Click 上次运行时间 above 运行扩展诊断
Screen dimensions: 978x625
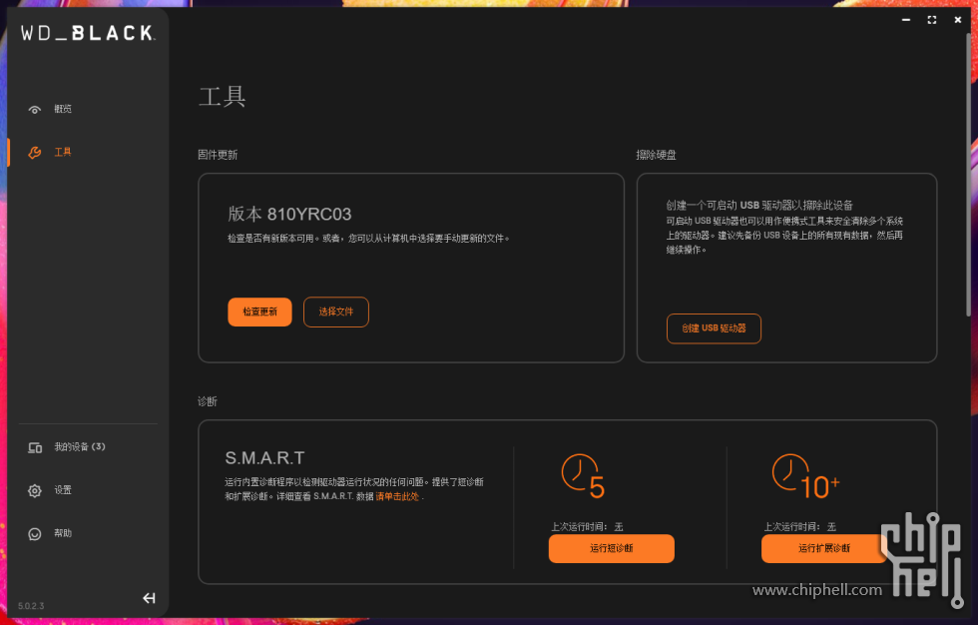(x=799, y=527)
